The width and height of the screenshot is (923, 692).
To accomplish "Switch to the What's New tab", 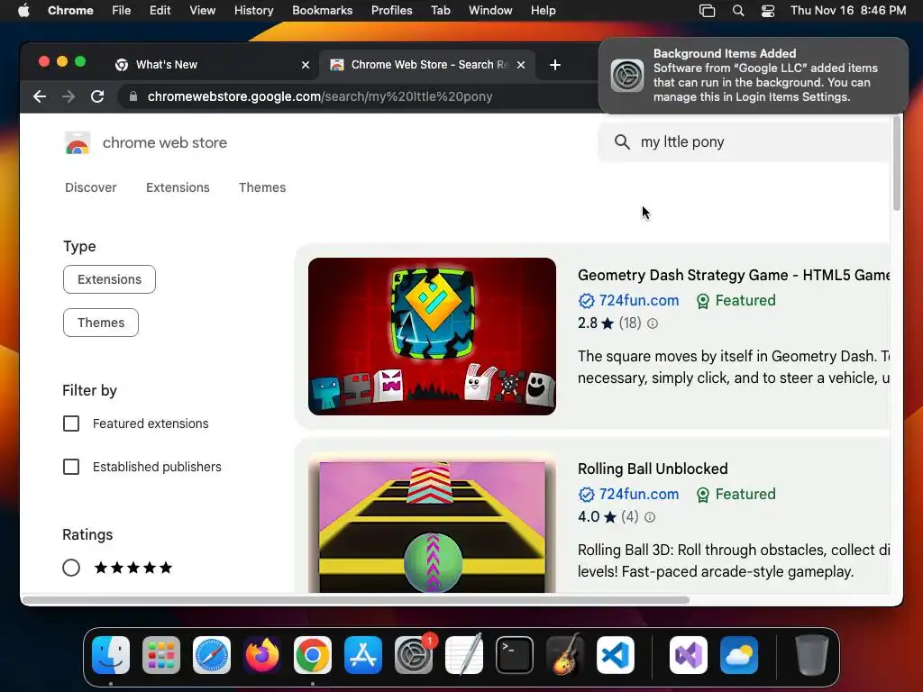I will 212,65.
